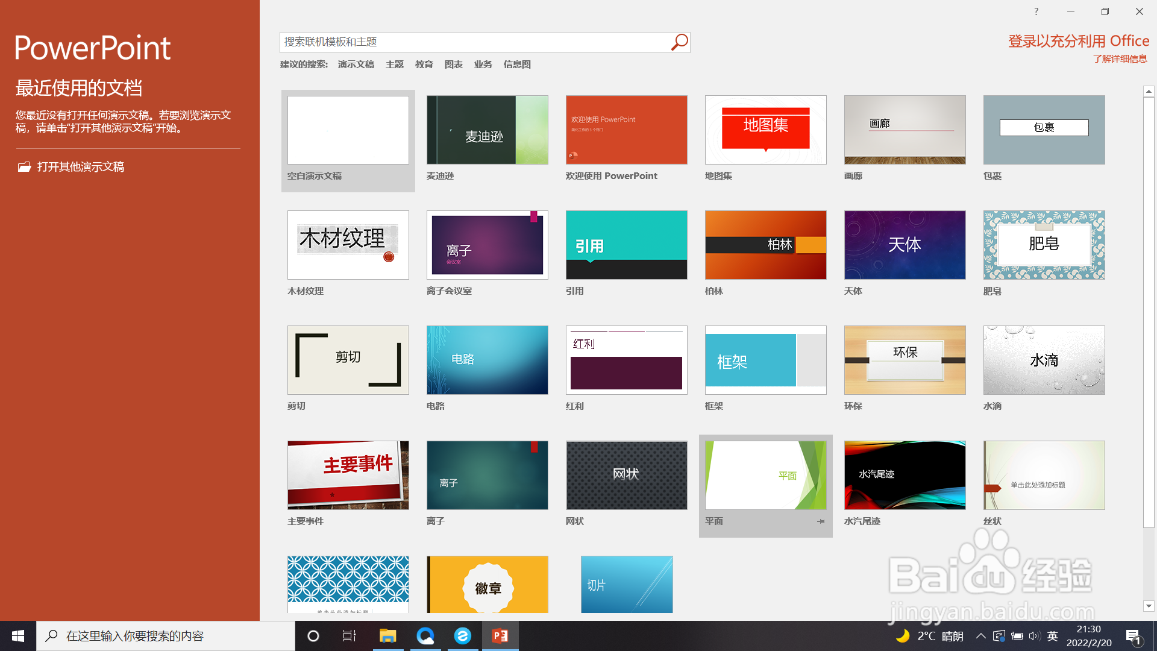Click scrollbar down arrow in template list

click(1149, 606)
